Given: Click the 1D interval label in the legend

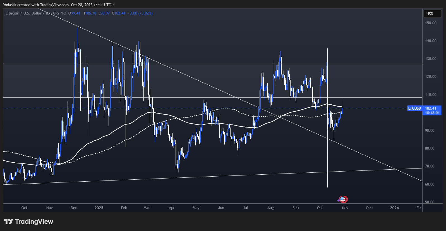Looking at the screenshot, I should click(x=47, y=13).
